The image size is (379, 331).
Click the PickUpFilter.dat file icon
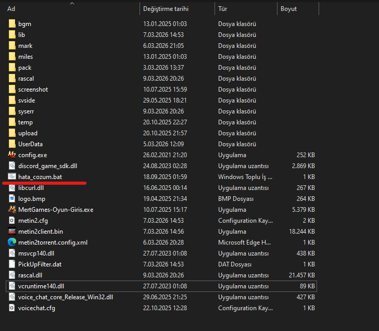pyautogui.click(x=12, y=264)
